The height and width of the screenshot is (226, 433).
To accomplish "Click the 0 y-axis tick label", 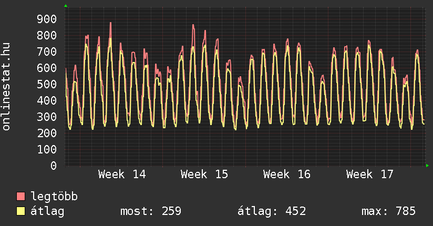I will coord(53,166).
